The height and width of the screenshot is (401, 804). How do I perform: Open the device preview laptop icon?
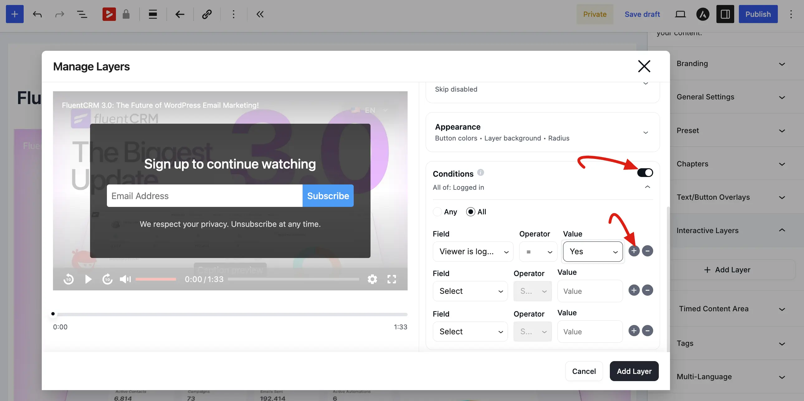tap(680, 14)
